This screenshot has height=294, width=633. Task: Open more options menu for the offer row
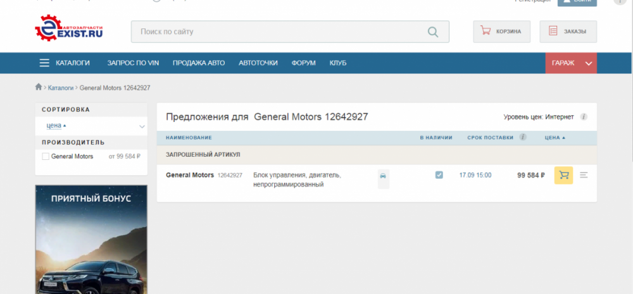[x=584, y=175]
